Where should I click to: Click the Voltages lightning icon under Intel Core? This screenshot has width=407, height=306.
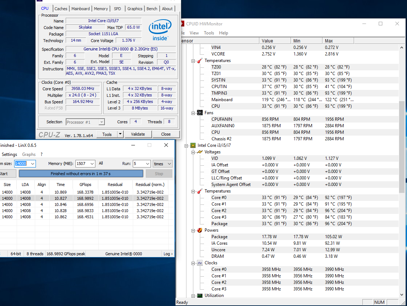click(200, 152)
